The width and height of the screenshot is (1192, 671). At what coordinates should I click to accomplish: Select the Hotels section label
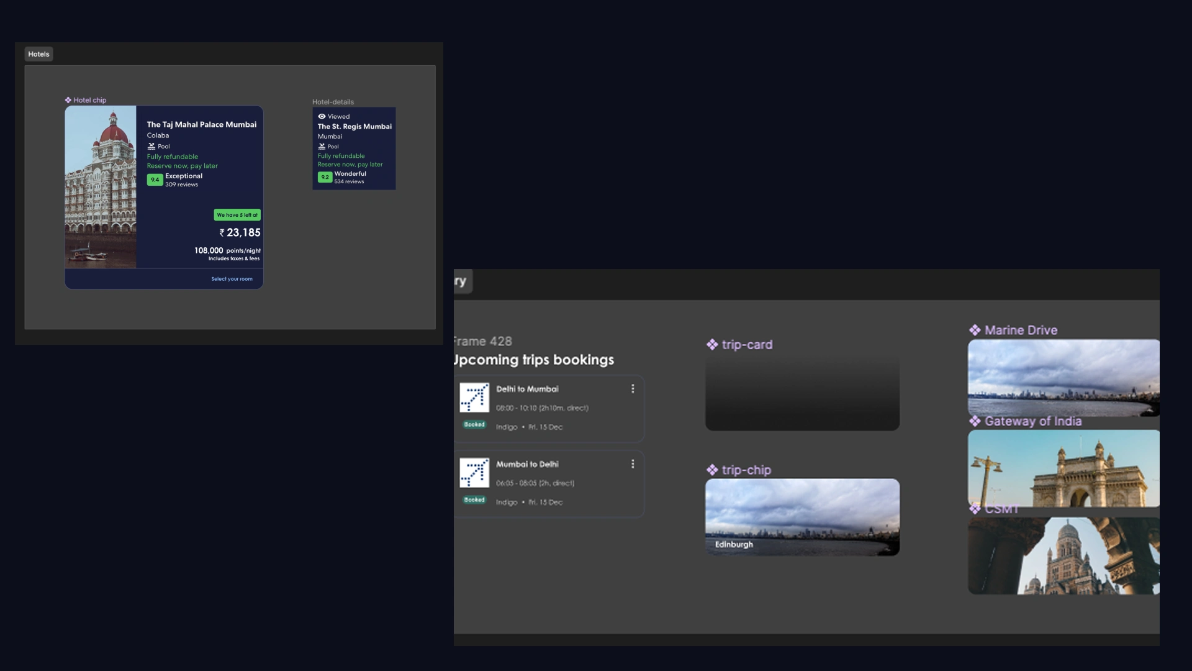pyautogui.click(x=38, y=54)
